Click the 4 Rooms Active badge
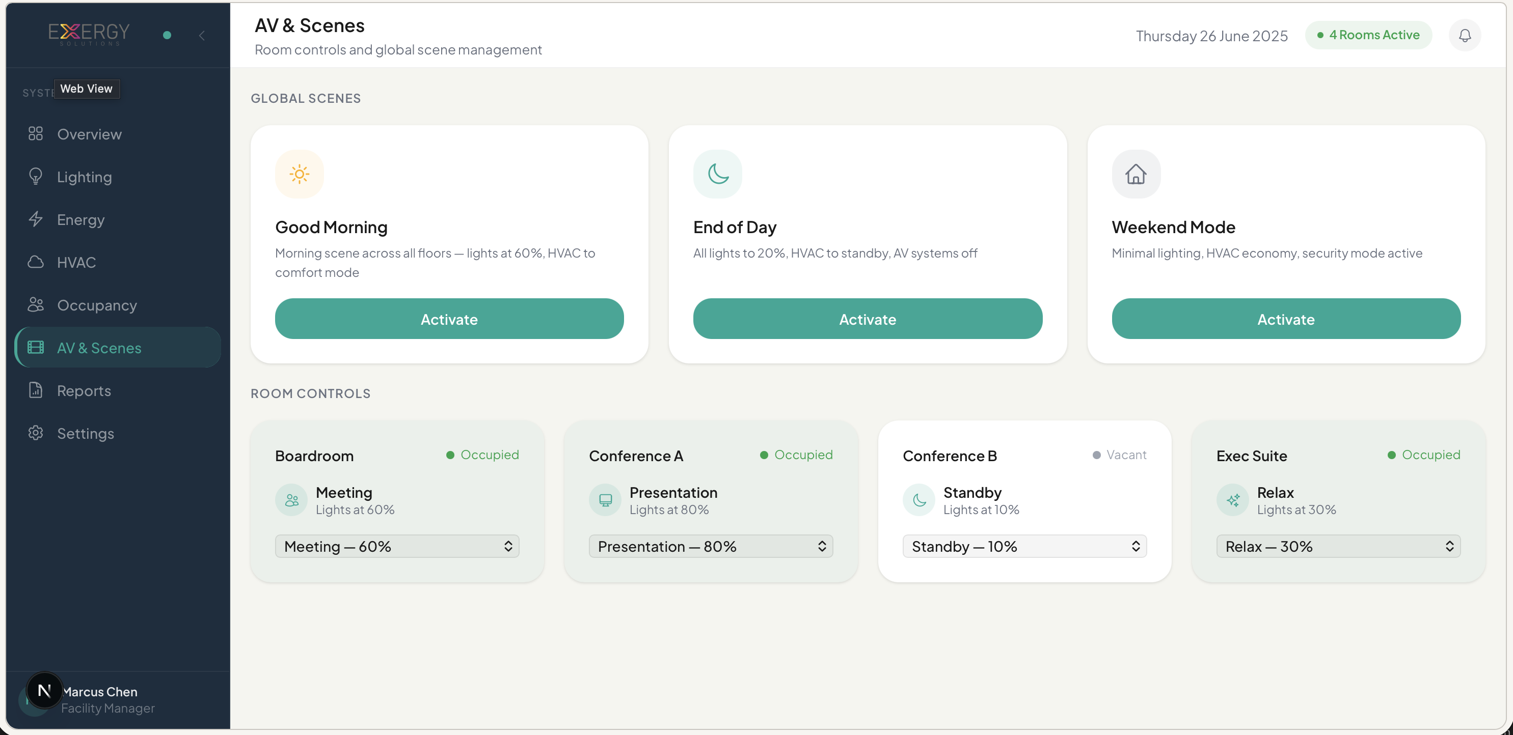Image resolution: width=1513 pixels, height=735 pixels. click(1368, 35)
